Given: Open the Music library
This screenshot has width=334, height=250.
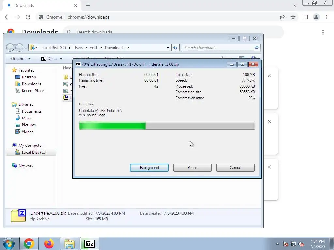Looking at the screenshot, I should click(24, 118).
